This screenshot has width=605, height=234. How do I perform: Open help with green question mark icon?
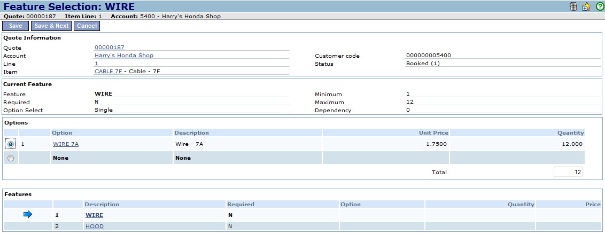click(600, 6)
